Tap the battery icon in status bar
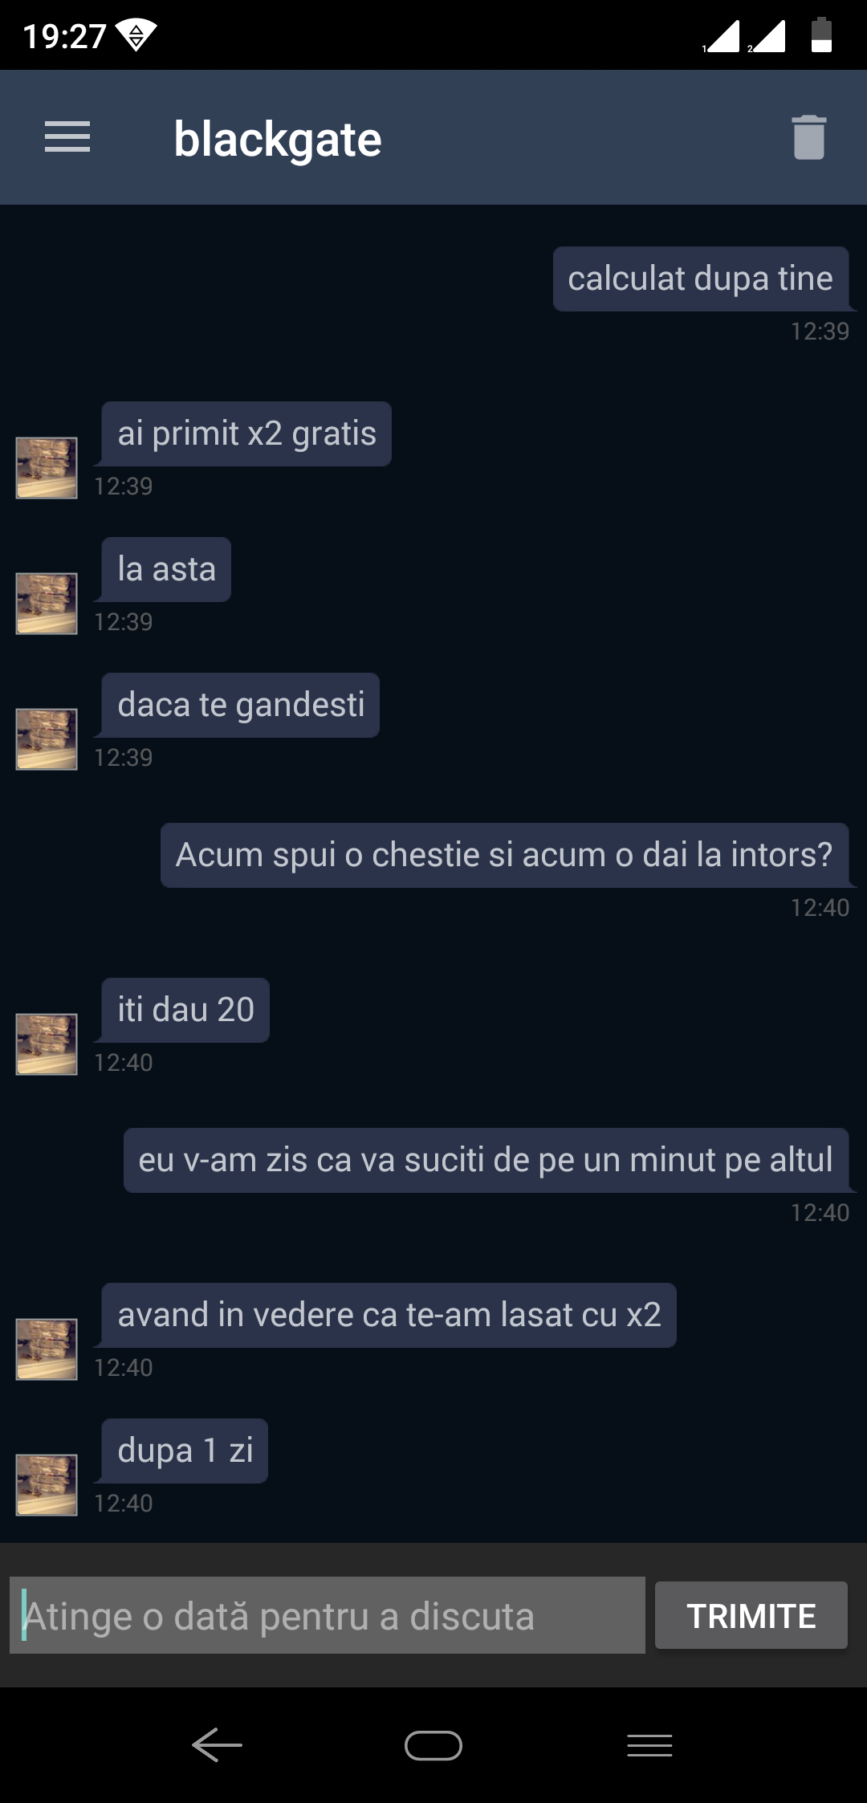Viewport: 867px width, 1803px height. pyautogui.click(x=821, y=35)
